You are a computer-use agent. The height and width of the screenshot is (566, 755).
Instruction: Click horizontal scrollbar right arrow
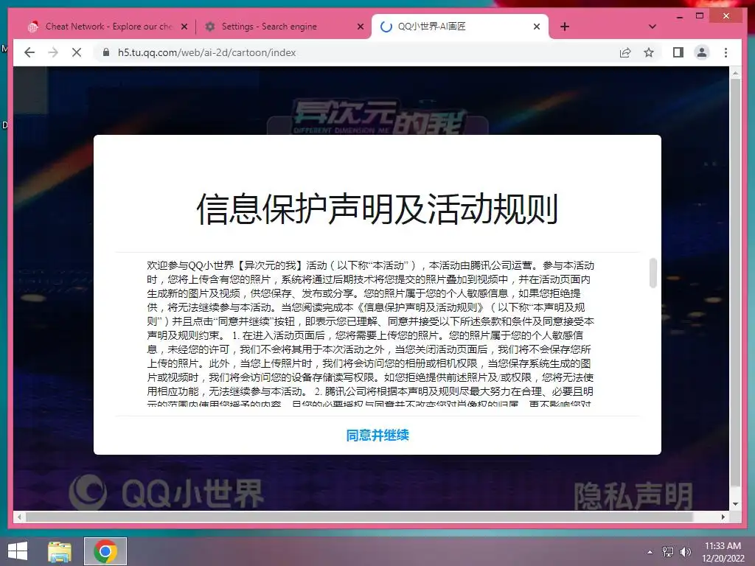point(723,517)
